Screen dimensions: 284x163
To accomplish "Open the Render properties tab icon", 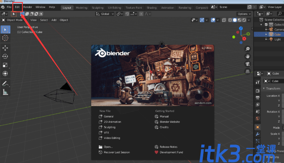I will click(x=258, y=91).
